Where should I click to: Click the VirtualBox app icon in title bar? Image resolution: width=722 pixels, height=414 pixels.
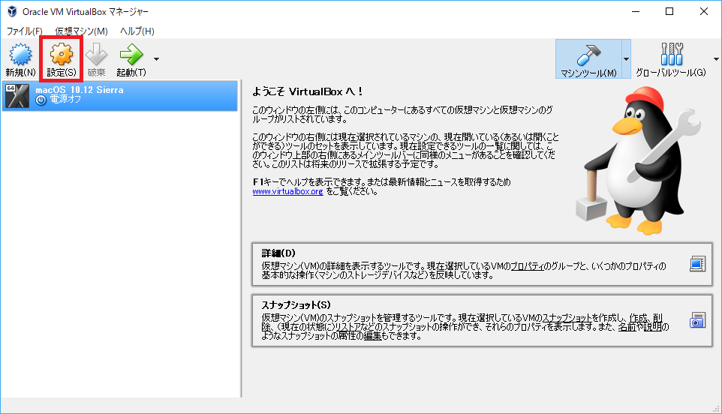(x=12, y=11)
